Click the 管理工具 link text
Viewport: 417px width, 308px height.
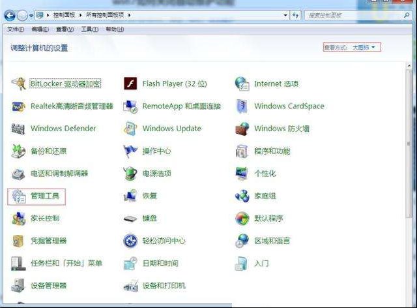45,196
